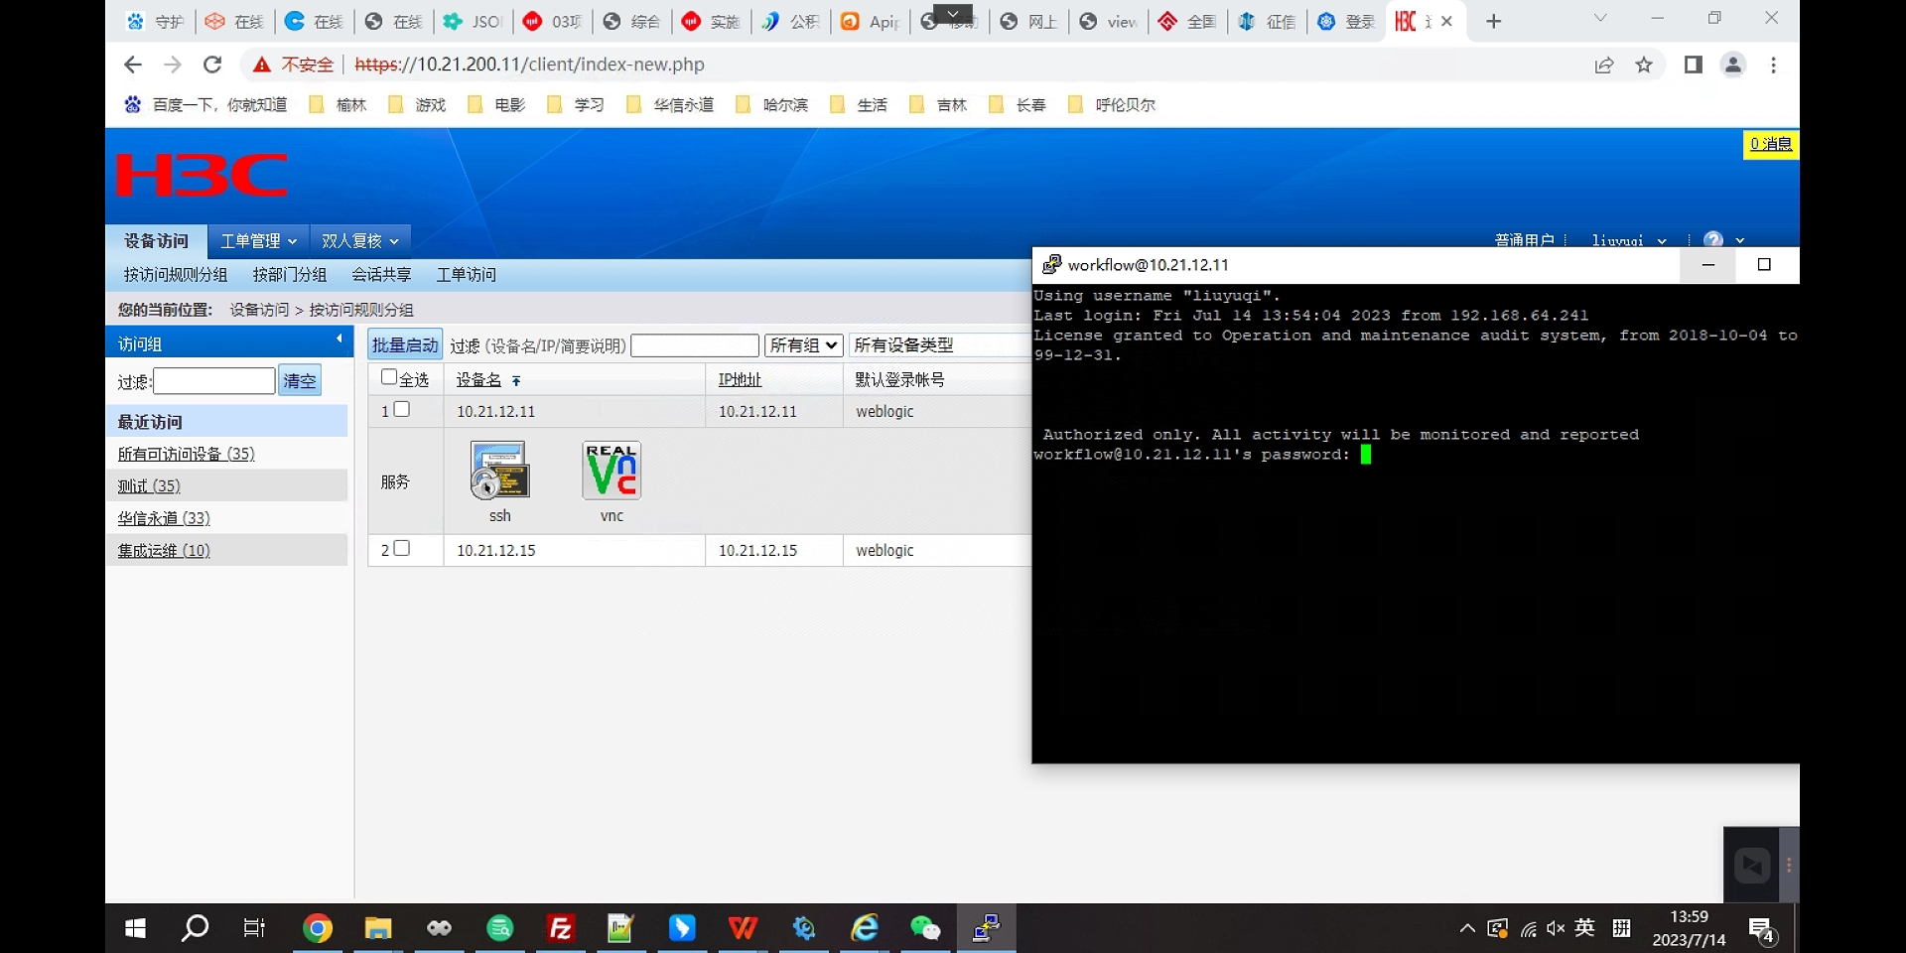Open FileZilla from the taskbar
The width and height of the screenshot is (1906, 953).
pyautogui.click(x=561, y=928)
